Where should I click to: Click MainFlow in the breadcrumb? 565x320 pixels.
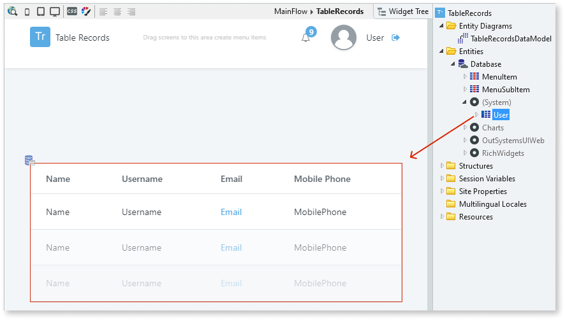(x=291, y=11)
